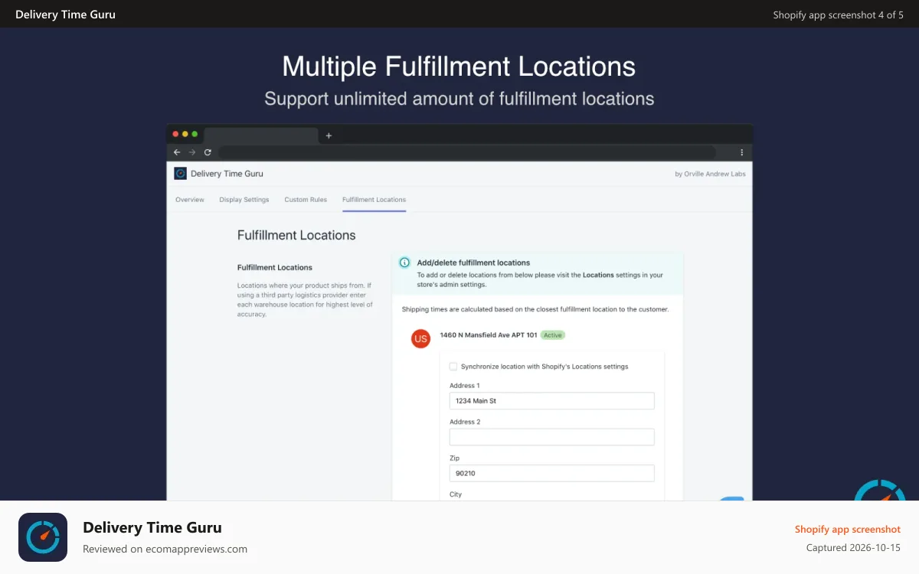Click "Multiple Fulfillment Locations" headline

point(459,67)
